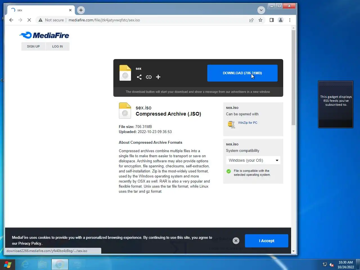Click Can be opened with label

242,114
